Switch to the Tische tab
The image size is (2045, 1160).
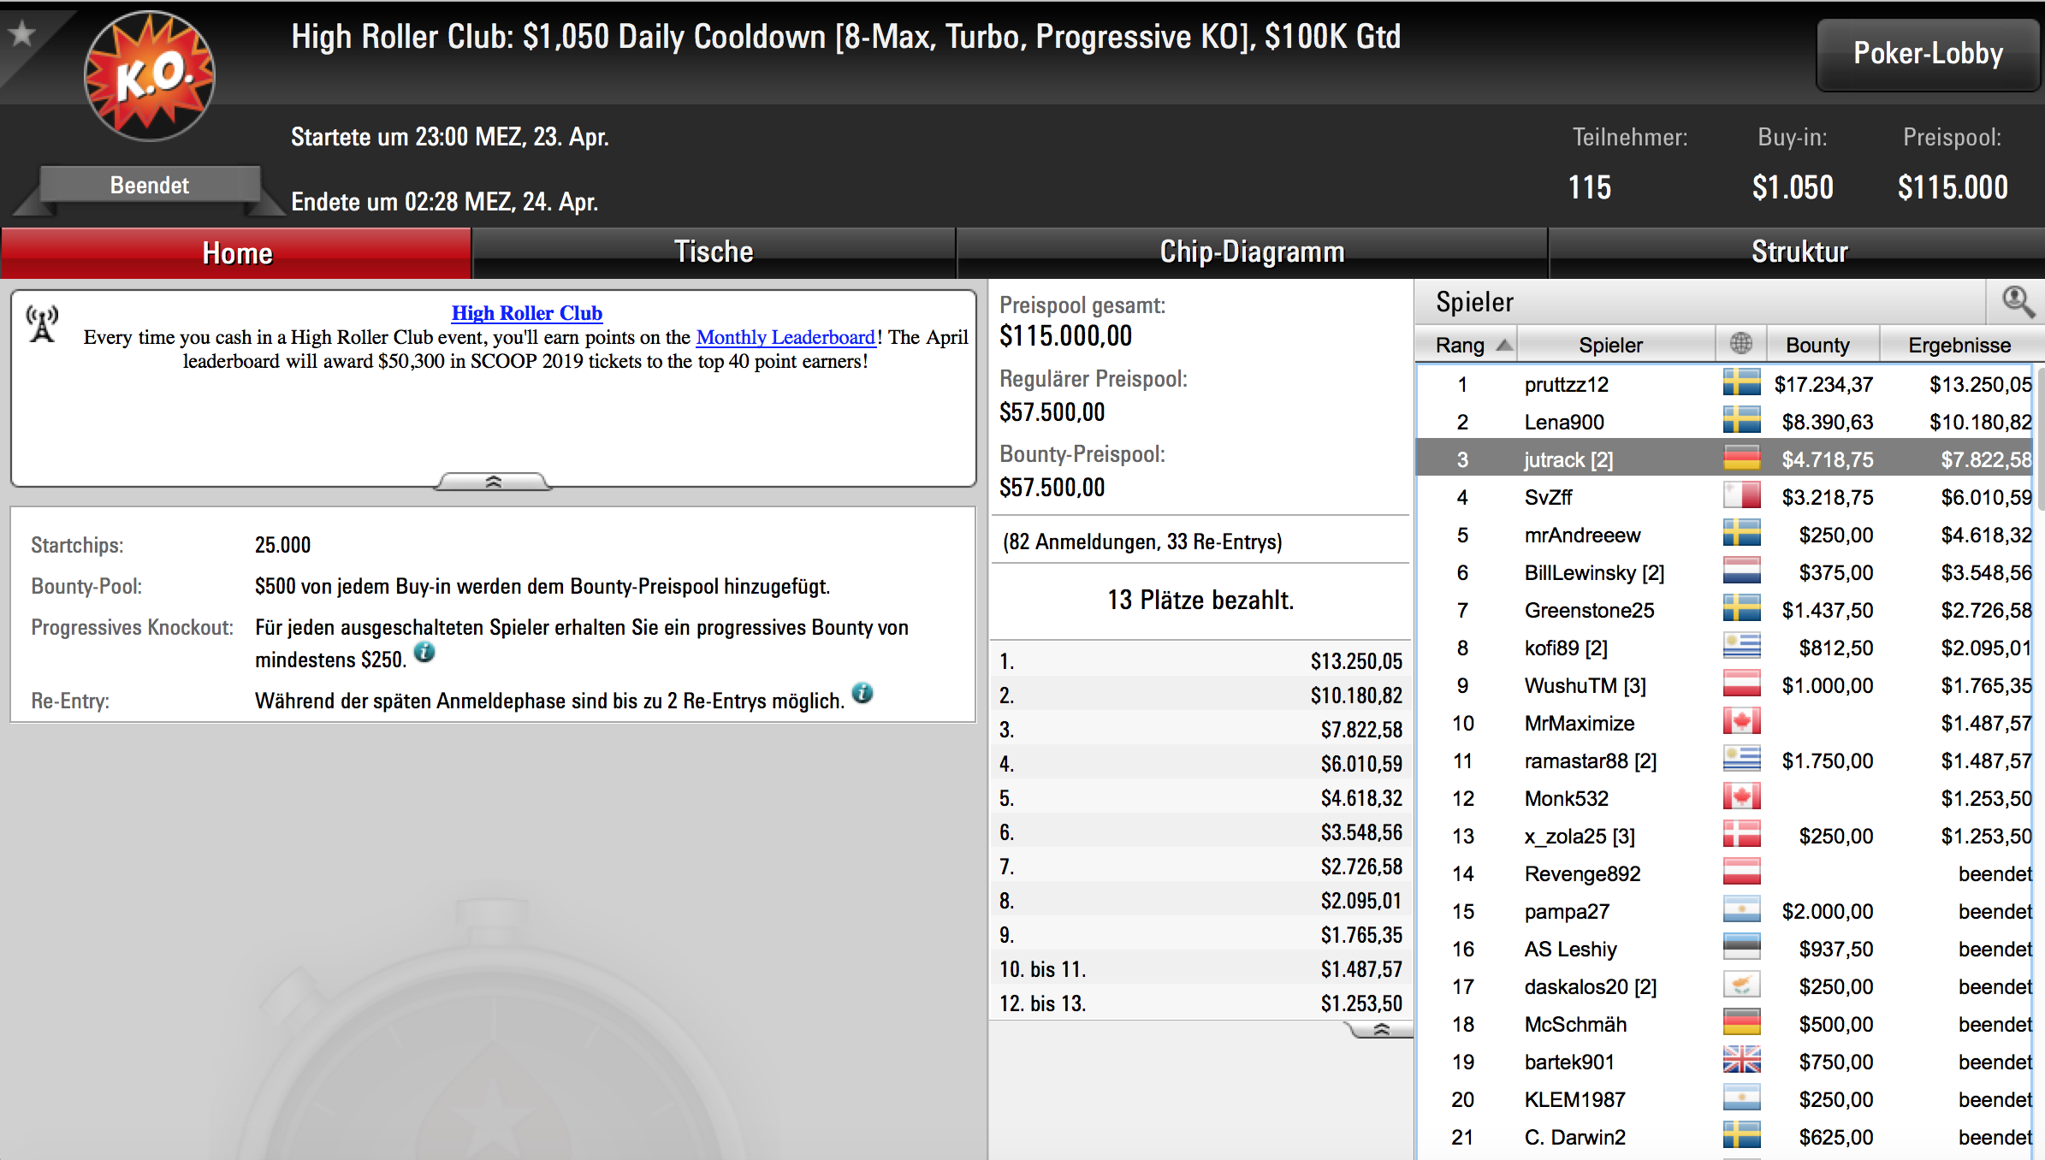(714, 252)
